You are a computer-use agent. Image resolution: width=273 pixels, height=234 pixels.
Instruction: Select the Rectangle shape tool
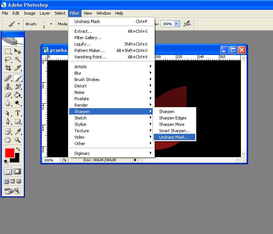(x=18, y=121)
